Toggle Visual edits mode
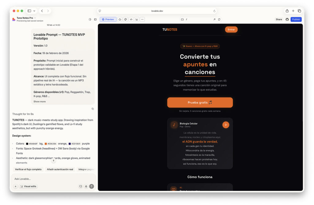Viewport: 314px width, 205px height. [x=28, y=186]
